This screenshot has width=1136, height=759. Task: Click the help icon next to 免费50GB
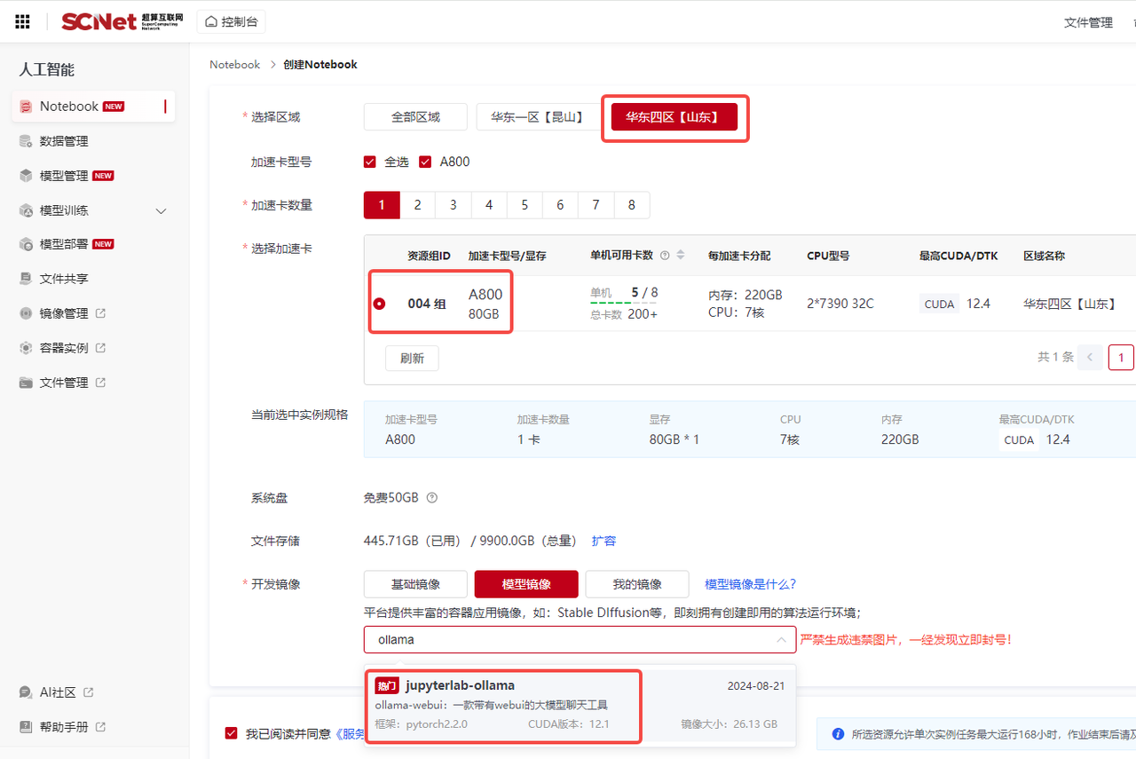click(x=432, y=498)
